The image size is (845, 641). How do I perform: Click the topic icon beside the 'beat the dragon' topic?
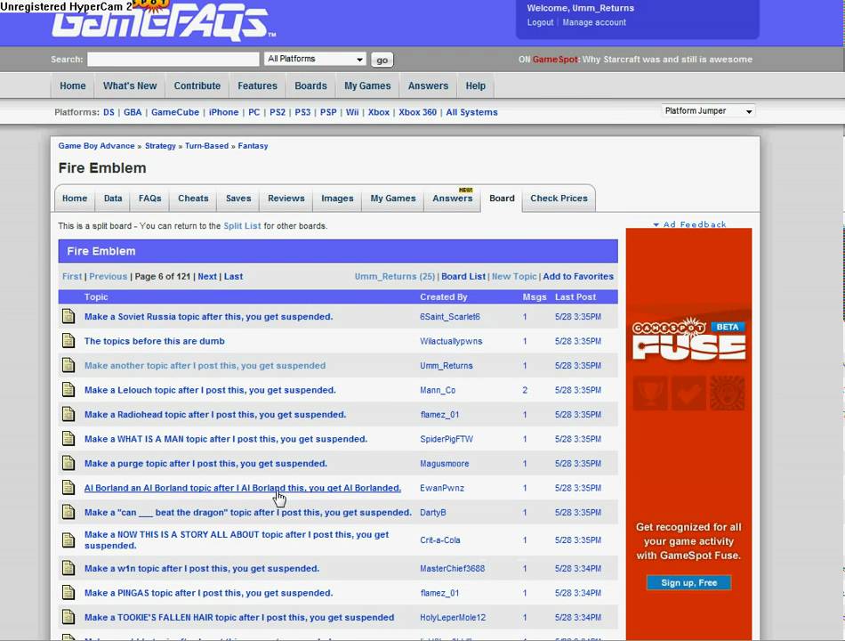click(68, 512)
